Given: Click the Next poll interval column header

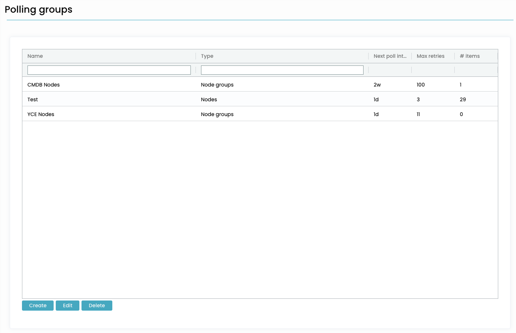Looking at the screenshot, I should click(390, 56).
